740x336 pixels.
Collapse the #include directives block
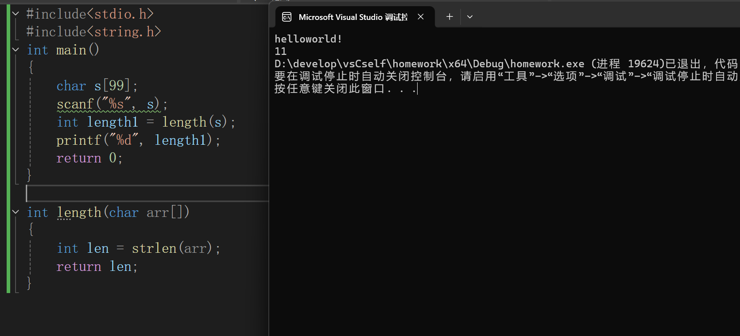(16, 14)
